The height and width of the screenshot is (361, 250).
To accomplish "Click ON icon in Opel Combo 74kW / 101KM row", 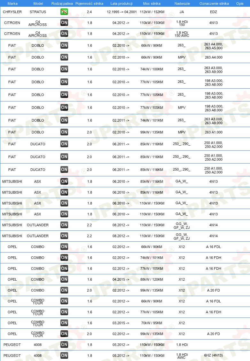I will tap(64, 258).
